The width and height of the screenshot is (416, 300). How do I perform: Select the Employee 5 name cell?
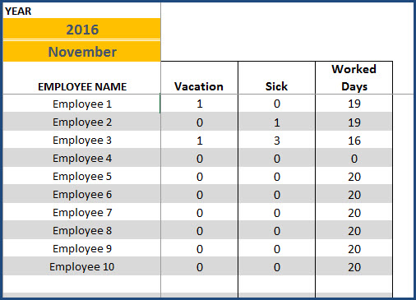(x=82, y=176)
